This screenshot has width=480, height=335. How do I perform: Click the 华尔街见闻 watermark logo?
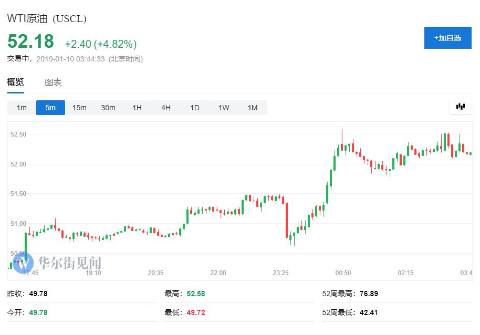pyautogui.click(x=58, y=263)
